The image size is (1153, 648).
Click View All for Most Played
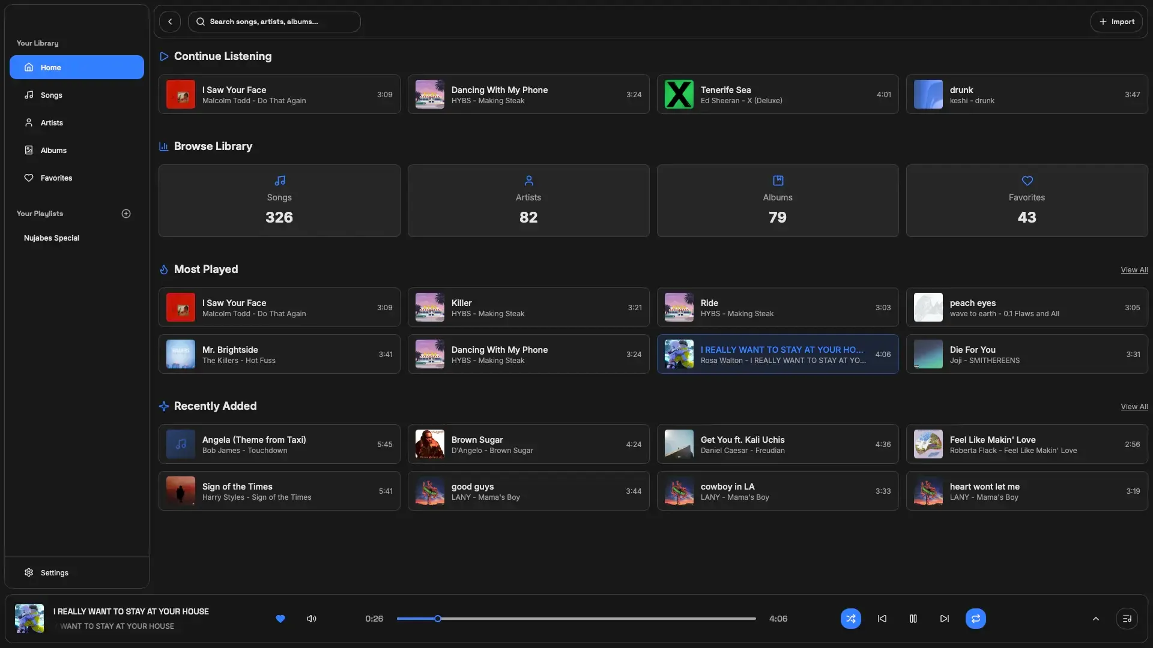point(1134,270)
